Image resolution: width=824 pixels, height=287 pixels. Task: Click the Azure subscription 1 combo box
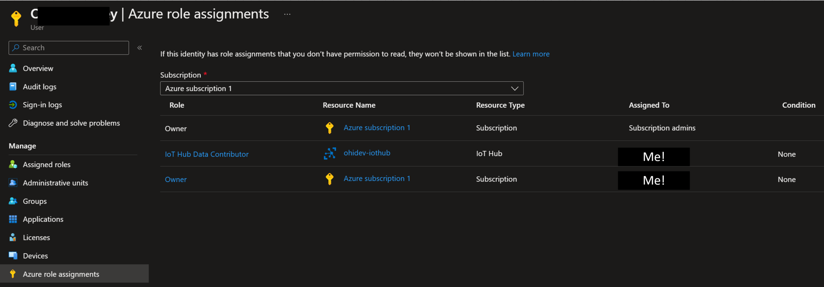(x=342, y=88)
